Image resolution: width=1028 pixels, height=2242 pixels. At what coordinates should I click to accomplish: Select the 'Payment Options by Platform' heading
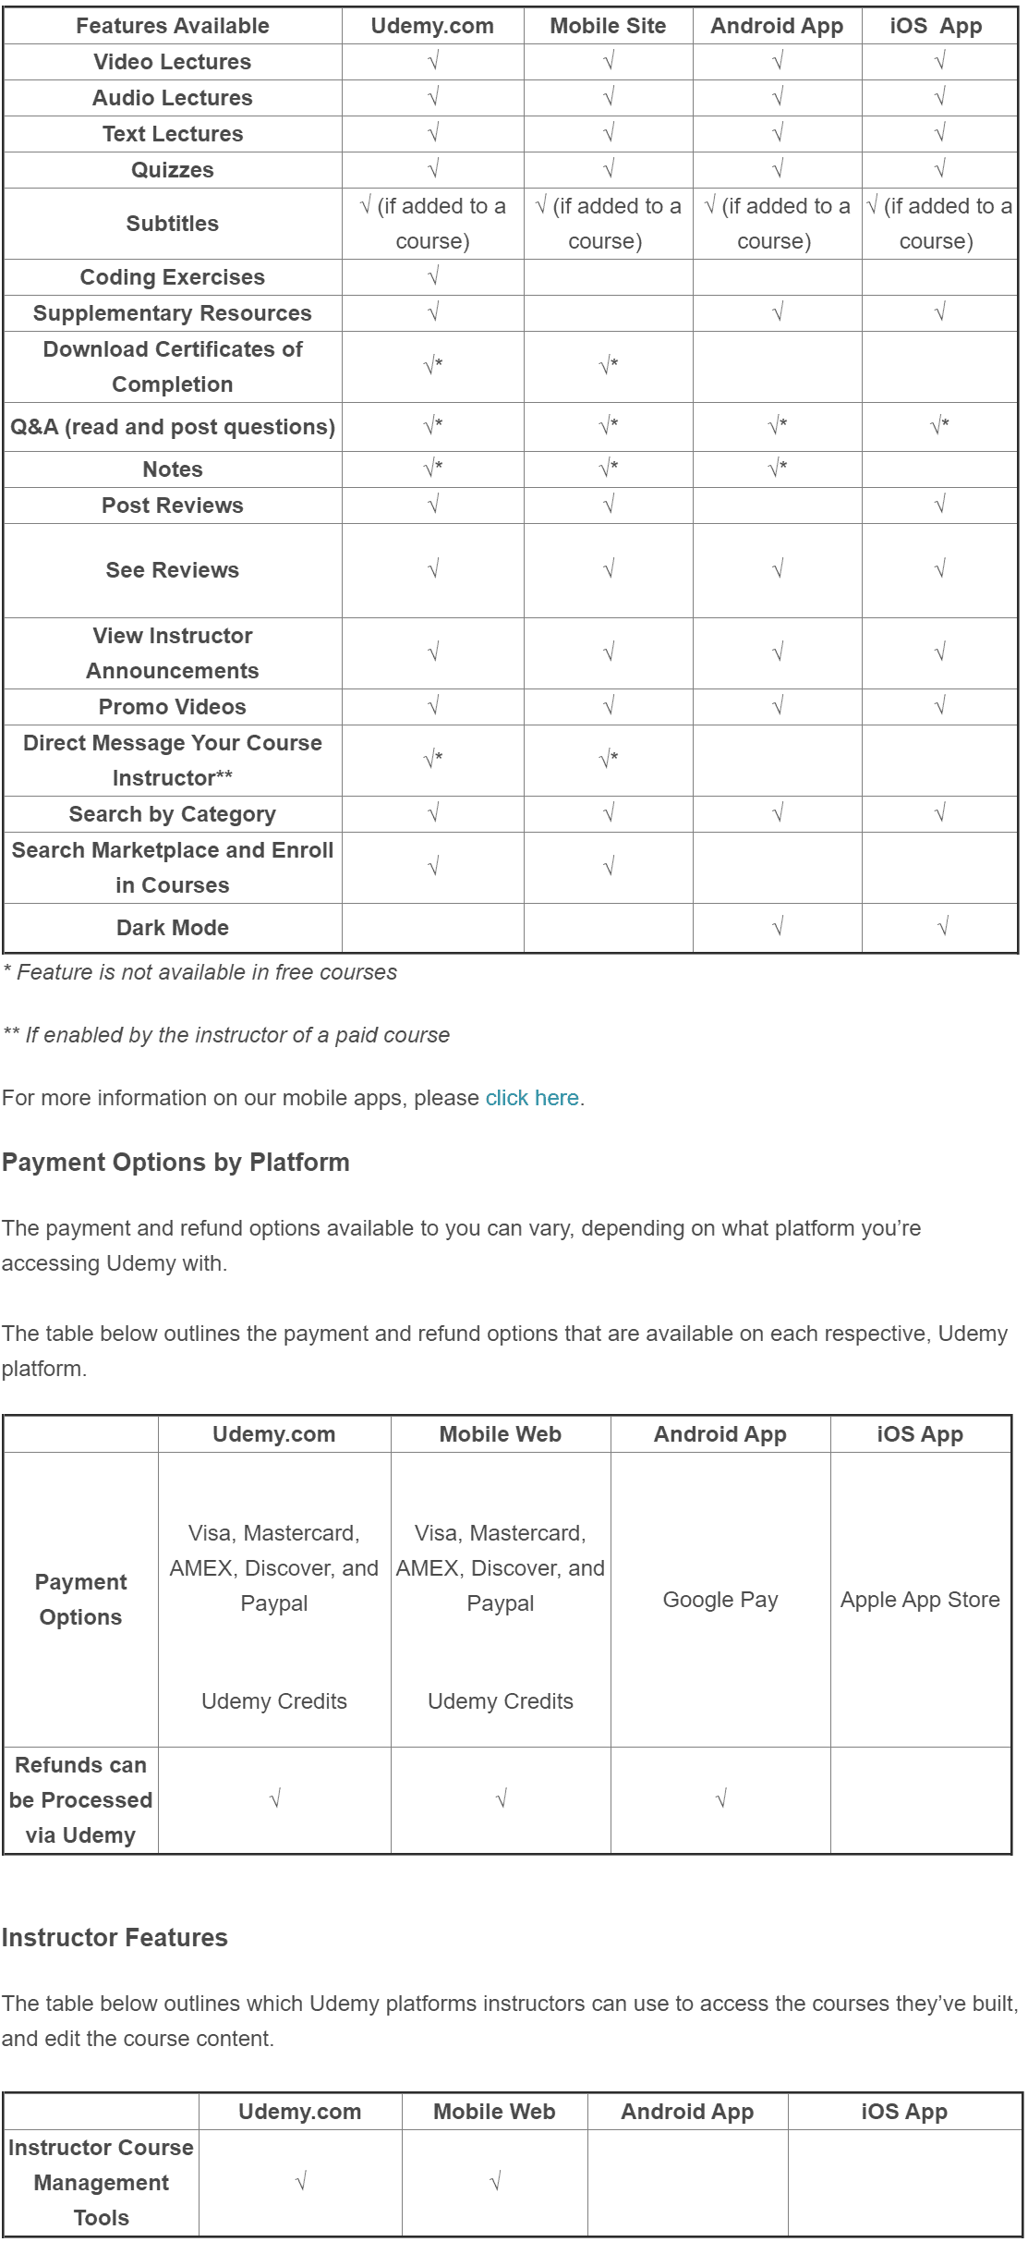pos(175,1163)
